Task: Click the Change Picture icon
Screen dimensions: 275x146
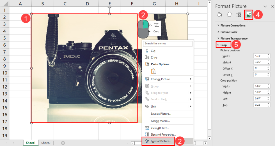Action: 147,79
